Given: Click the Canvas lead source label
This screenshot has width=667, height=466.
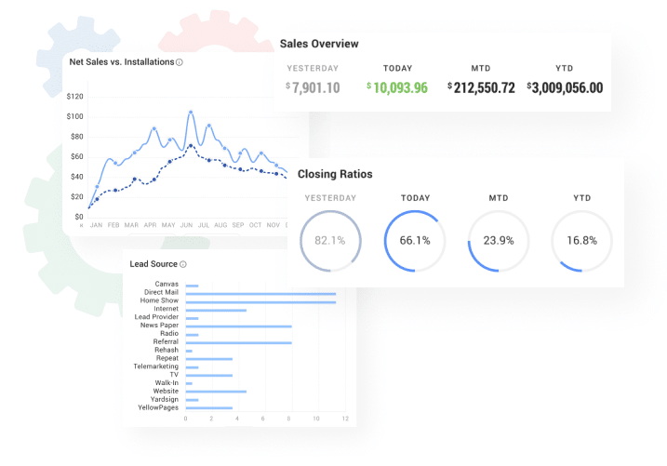Looking at the screenshot, I should (167, 284).
